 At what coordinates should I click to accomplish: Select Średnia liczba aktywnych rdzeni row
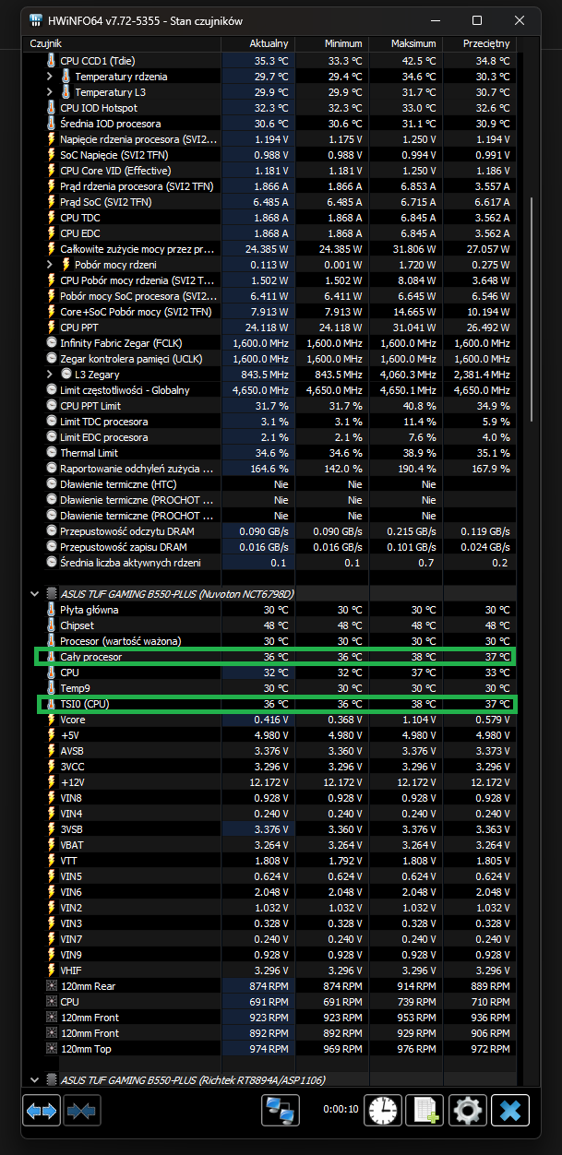271,563
